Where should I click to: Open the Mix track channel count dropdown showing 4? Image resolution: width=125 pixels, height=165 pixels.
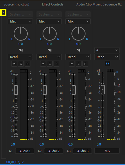(x=107, y=50)
